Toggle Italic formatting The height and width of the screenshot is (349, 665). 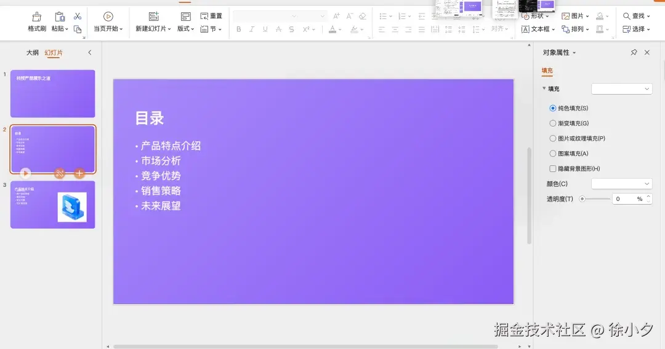252,29
